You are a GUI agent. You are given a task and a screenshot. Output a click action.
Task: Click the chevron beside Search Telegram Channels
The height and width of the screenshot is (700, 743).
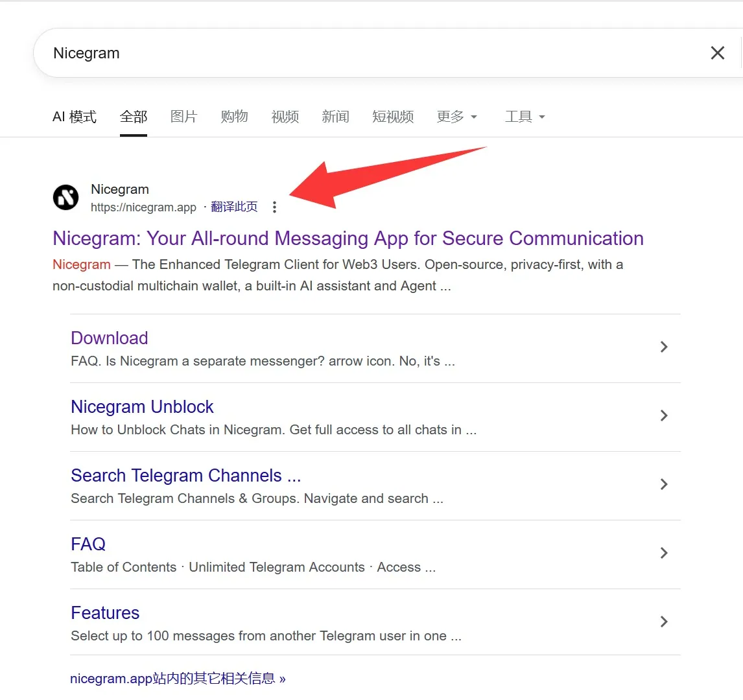pos(663,484)
